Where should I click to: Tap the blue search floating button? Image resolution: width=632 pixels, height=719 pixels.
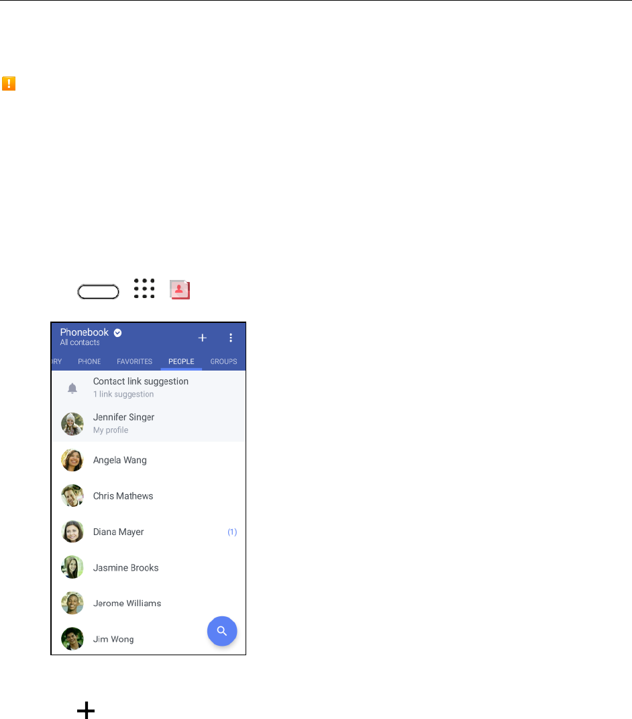[222, 631]
